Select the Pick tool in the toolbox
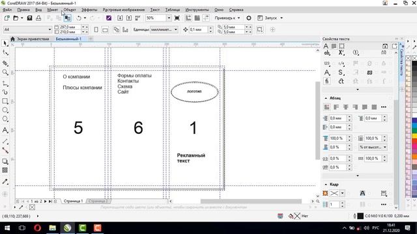Image resolution: width=417 pixels, height=234 pixels. 5,44
